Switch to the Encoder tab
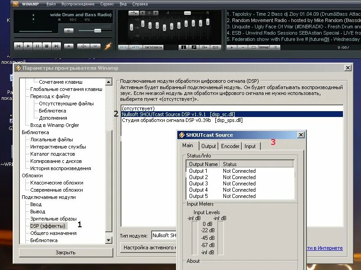 (x=230, y=146)
